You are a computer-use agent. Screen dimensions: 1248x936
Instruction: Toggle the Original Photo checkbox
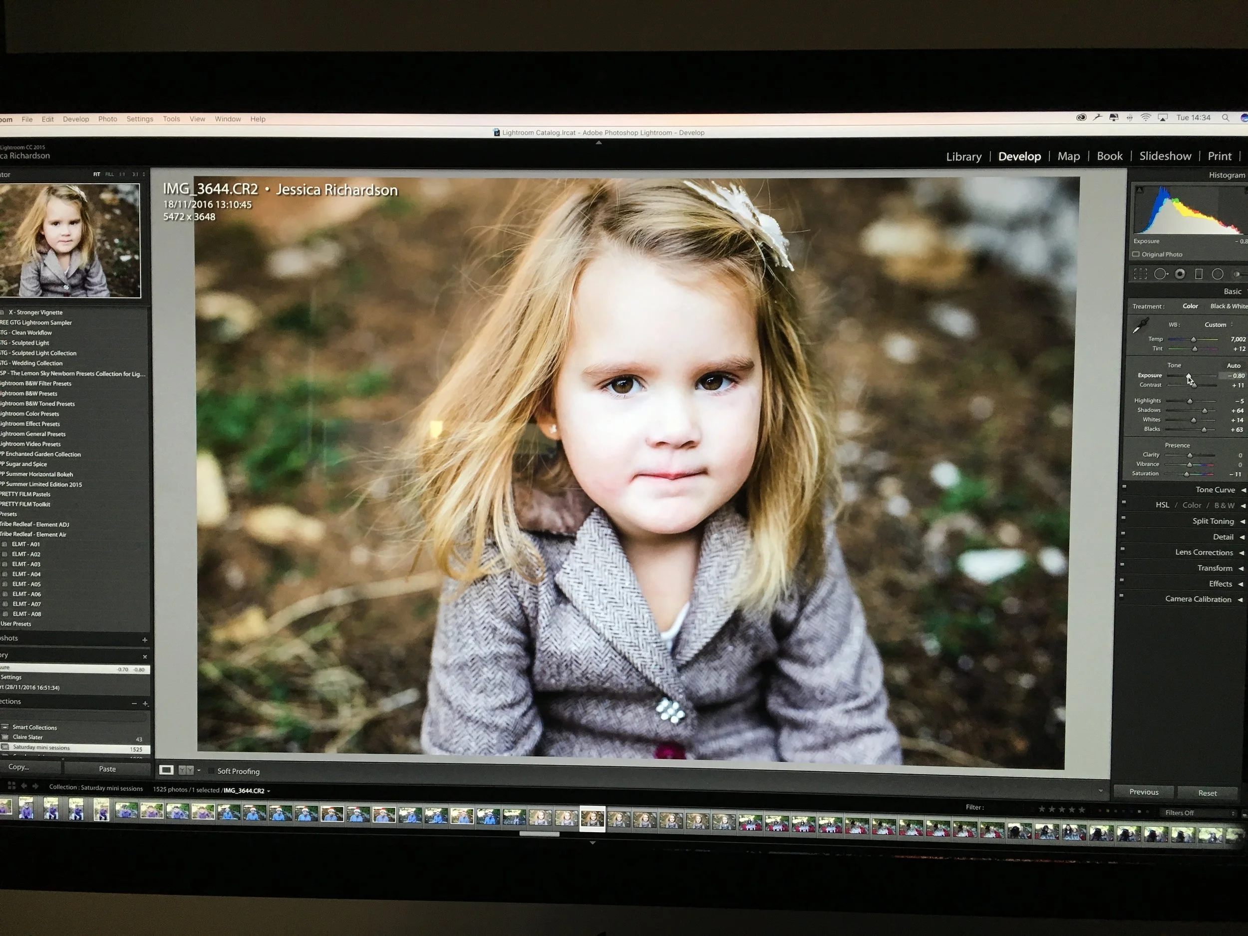tap(1136, 255)
